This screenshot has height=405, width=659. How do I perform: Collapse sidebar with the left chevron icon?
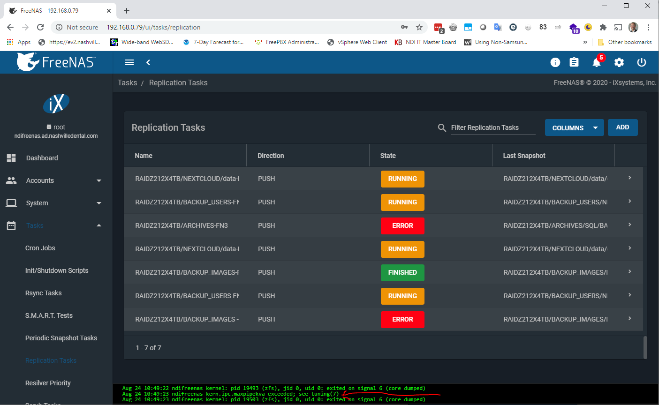tap(148, 62)
